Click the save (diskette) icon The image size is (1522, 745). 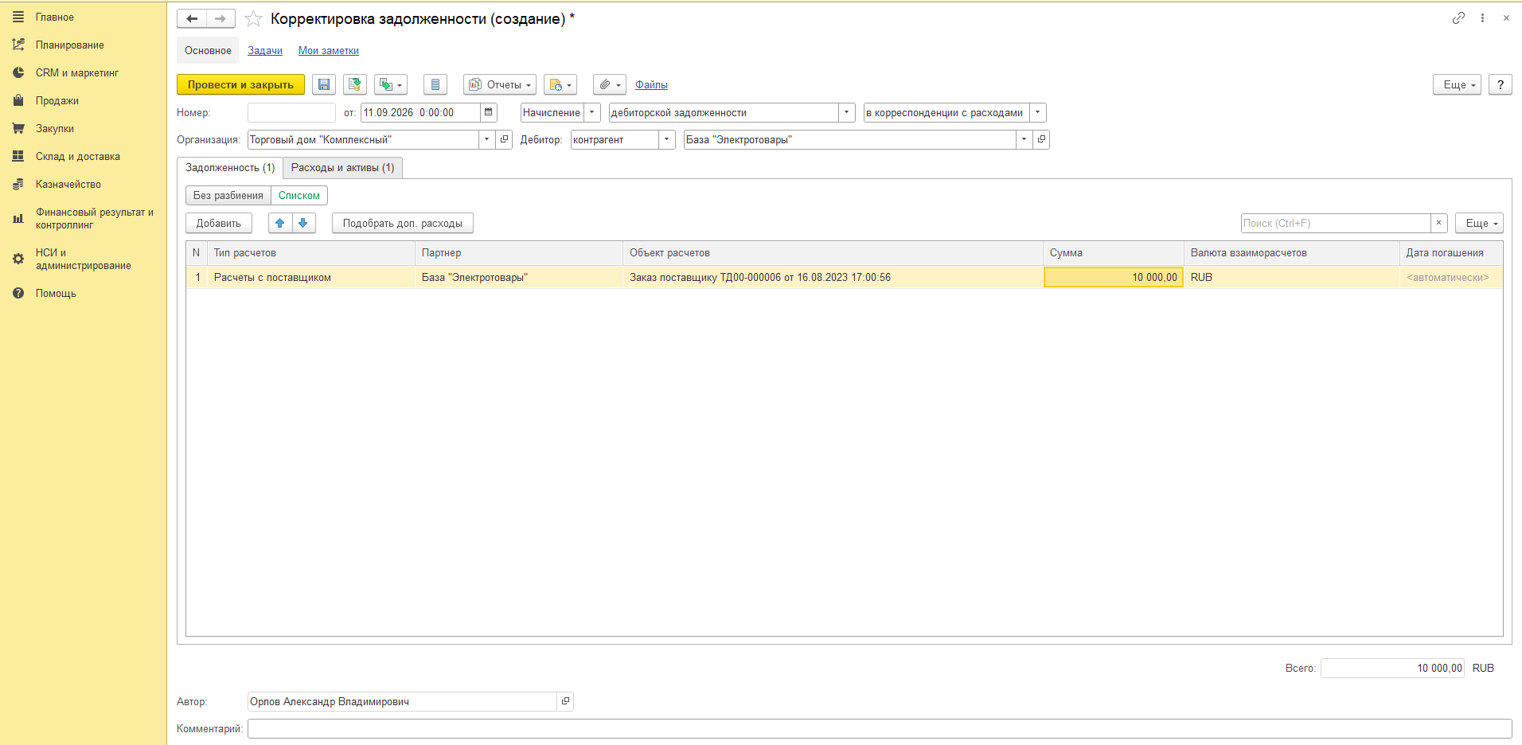click(324, 84)
